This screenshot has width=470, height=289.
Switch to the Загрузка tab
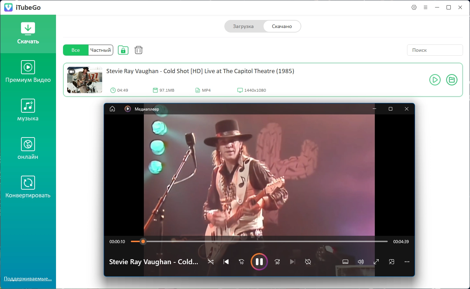243,26
